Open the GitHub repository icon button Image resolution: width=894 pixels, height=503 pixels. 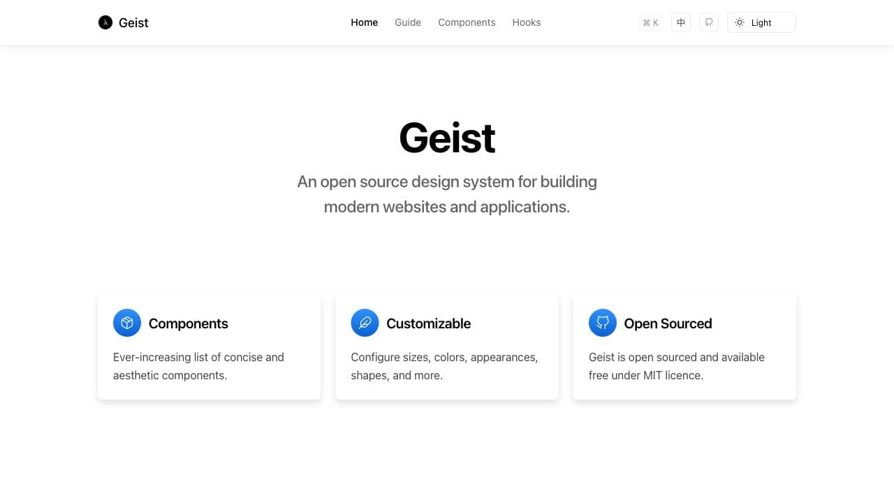click(709, 22)
